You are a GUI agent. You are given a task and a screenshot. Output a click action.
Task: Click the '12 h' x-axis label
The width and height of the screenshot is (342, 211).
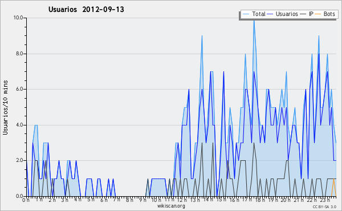tap(182, 200)
